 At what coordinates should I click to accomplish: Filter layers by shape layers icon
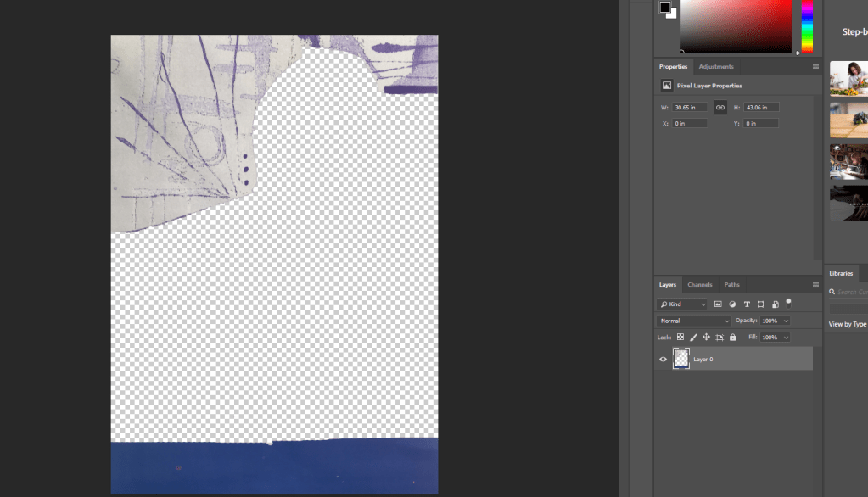pos(761,304)
